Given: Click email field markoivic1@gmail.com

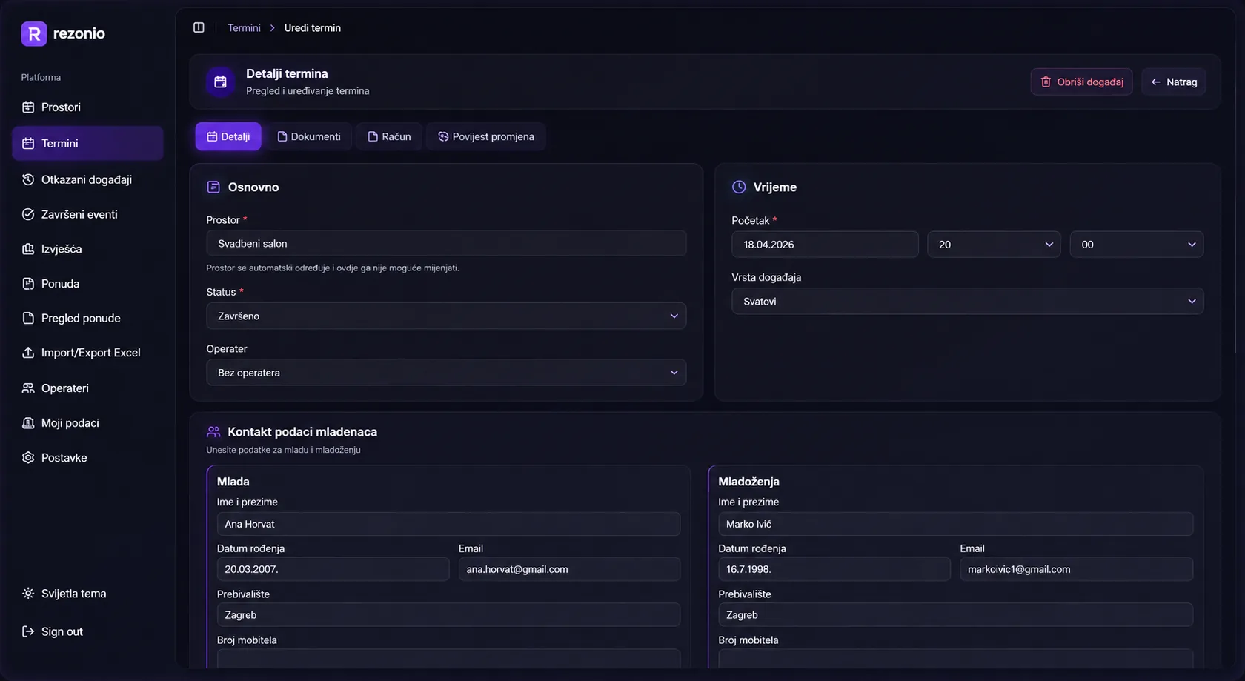Looking at the screenshot, I should click(1076, 569).
